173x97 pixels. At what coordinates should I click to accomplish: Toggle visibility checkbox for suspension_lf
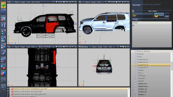[137, 59]
